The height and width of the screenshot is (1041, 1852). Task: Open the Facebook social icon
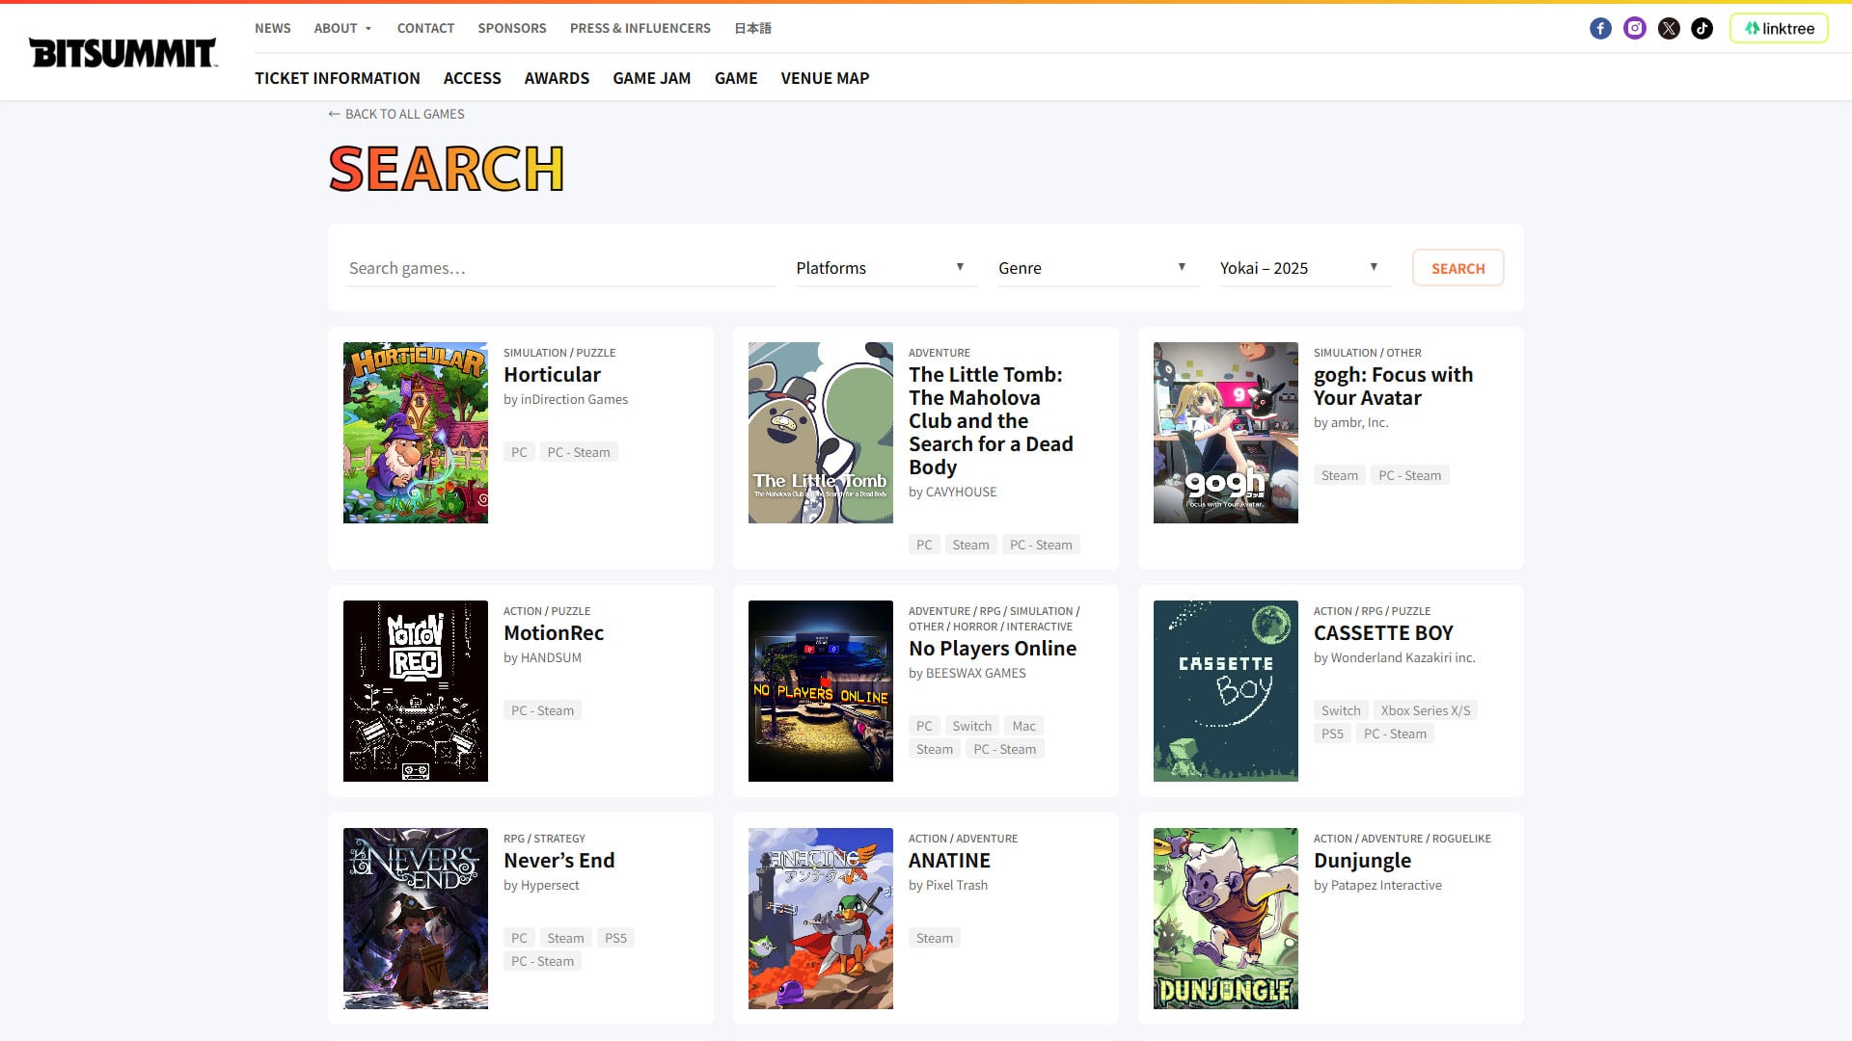point(1600,29)
